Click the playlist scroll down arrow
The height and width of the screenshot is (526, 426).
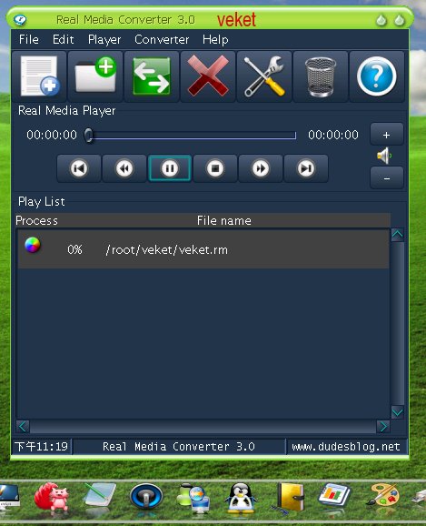point(397,411)
